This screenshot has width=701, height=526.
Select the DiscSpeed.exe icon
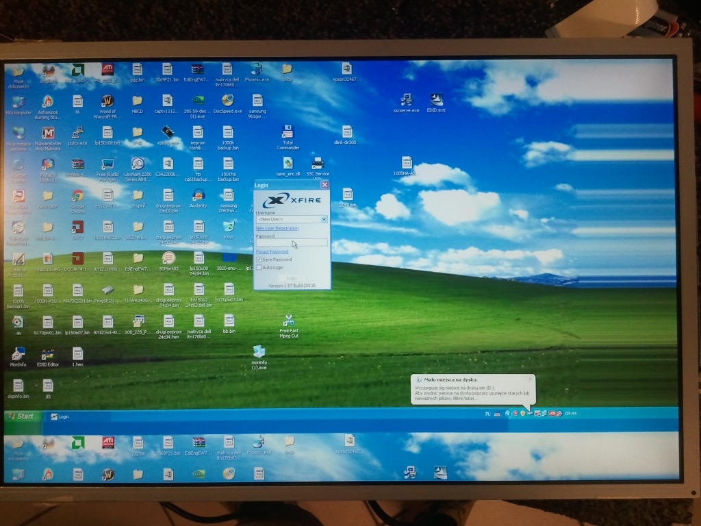[227, 104]
